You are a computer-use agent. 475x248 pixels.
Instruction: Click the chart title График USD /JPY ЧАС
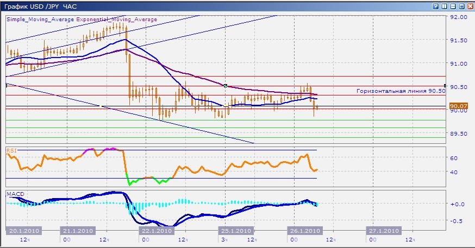41,7
